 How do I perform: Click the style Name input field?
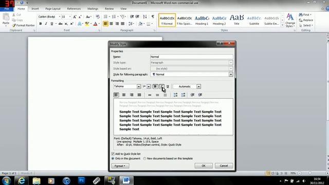(191, 57)
